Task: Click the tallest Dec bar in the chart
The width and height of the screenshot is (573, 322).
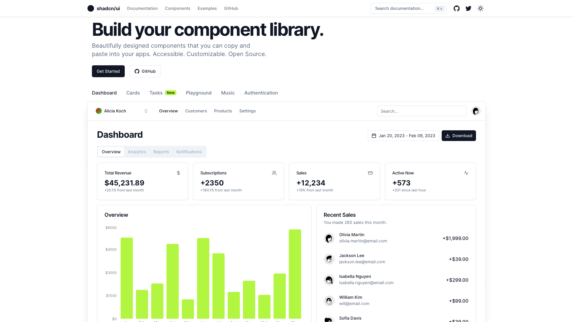Action: coord(295,274)
